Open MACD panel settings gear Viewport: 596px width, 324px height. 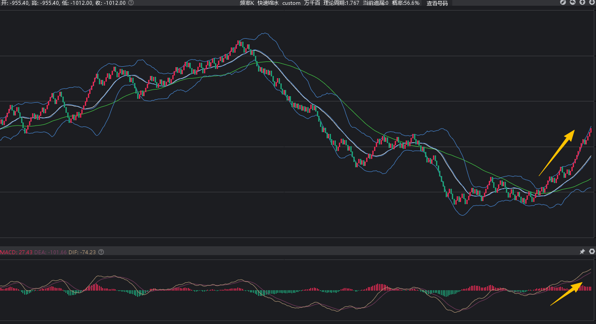(x=592, y=252)
